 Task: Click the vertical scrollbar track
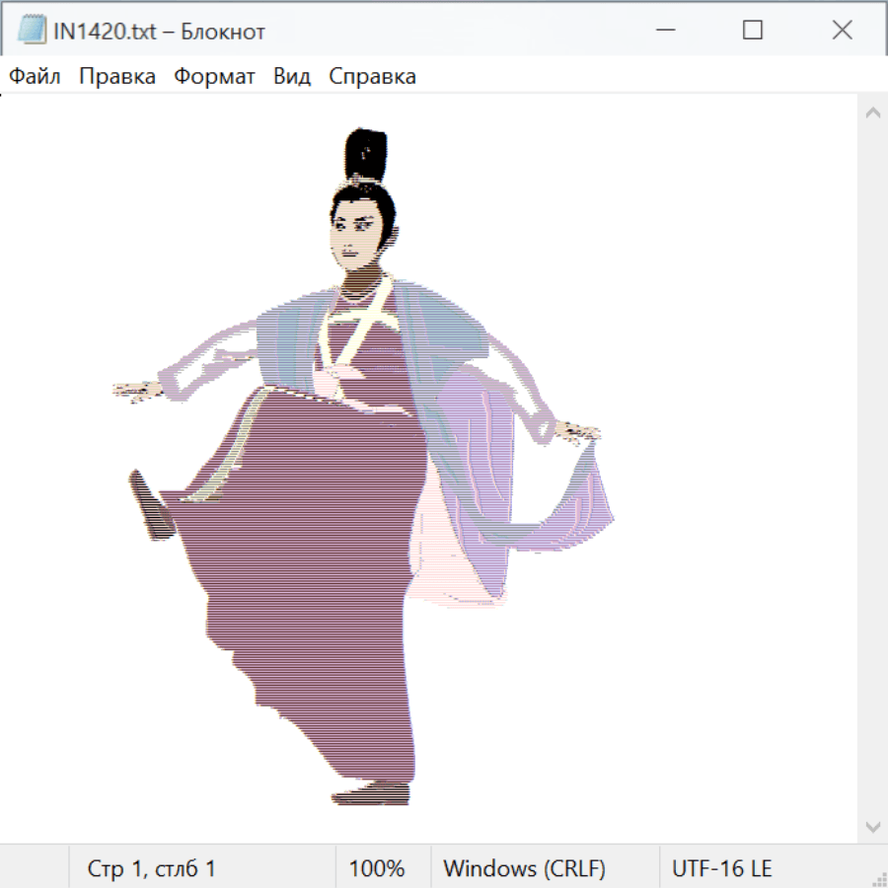coord(872,469)
